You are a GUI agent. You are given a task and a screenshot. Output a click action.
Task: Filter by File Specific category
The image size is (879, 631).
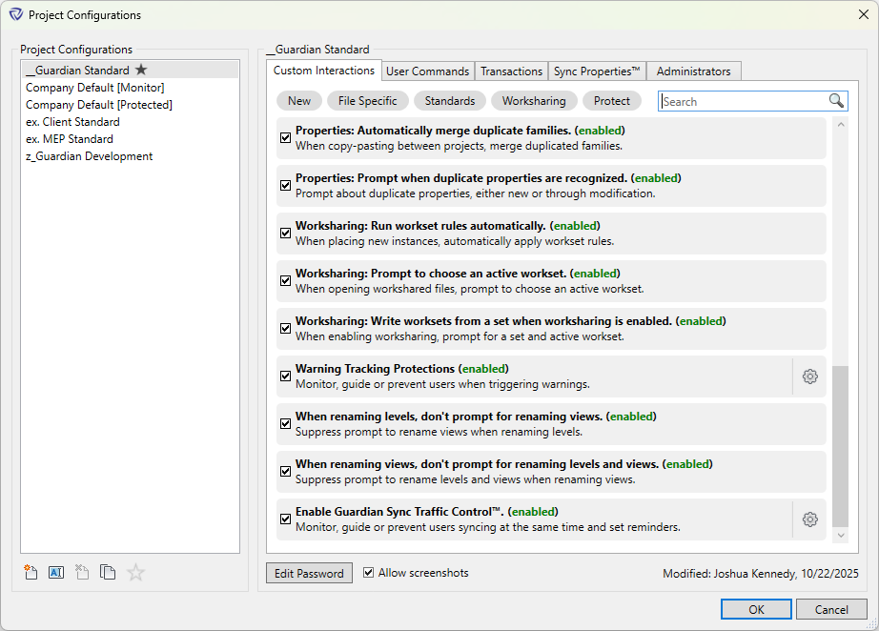(x=368, y=101)
